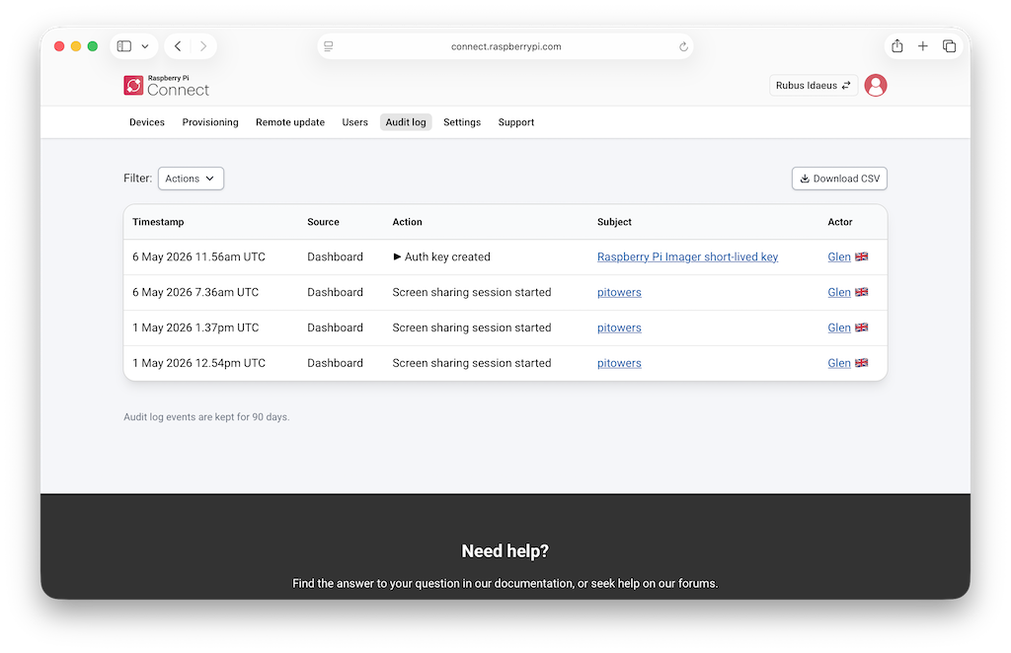This screenshot has height=653, width=1011.
Task: Click Dashboard source in 11.56am row
Action: pyautogui.click(x=336, y=256)
